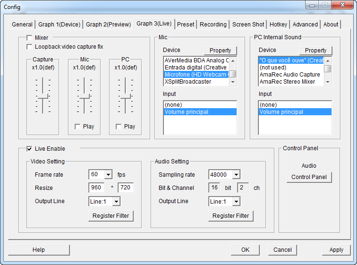Image resolution: width=357 pixels, height=265 pixels.
Task: Click the Resize width field 960
Action: coord(96,188)
